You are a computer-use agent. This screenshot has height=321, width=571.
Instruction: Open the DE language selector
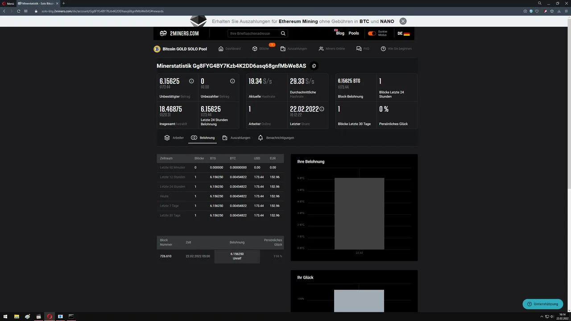403,33
